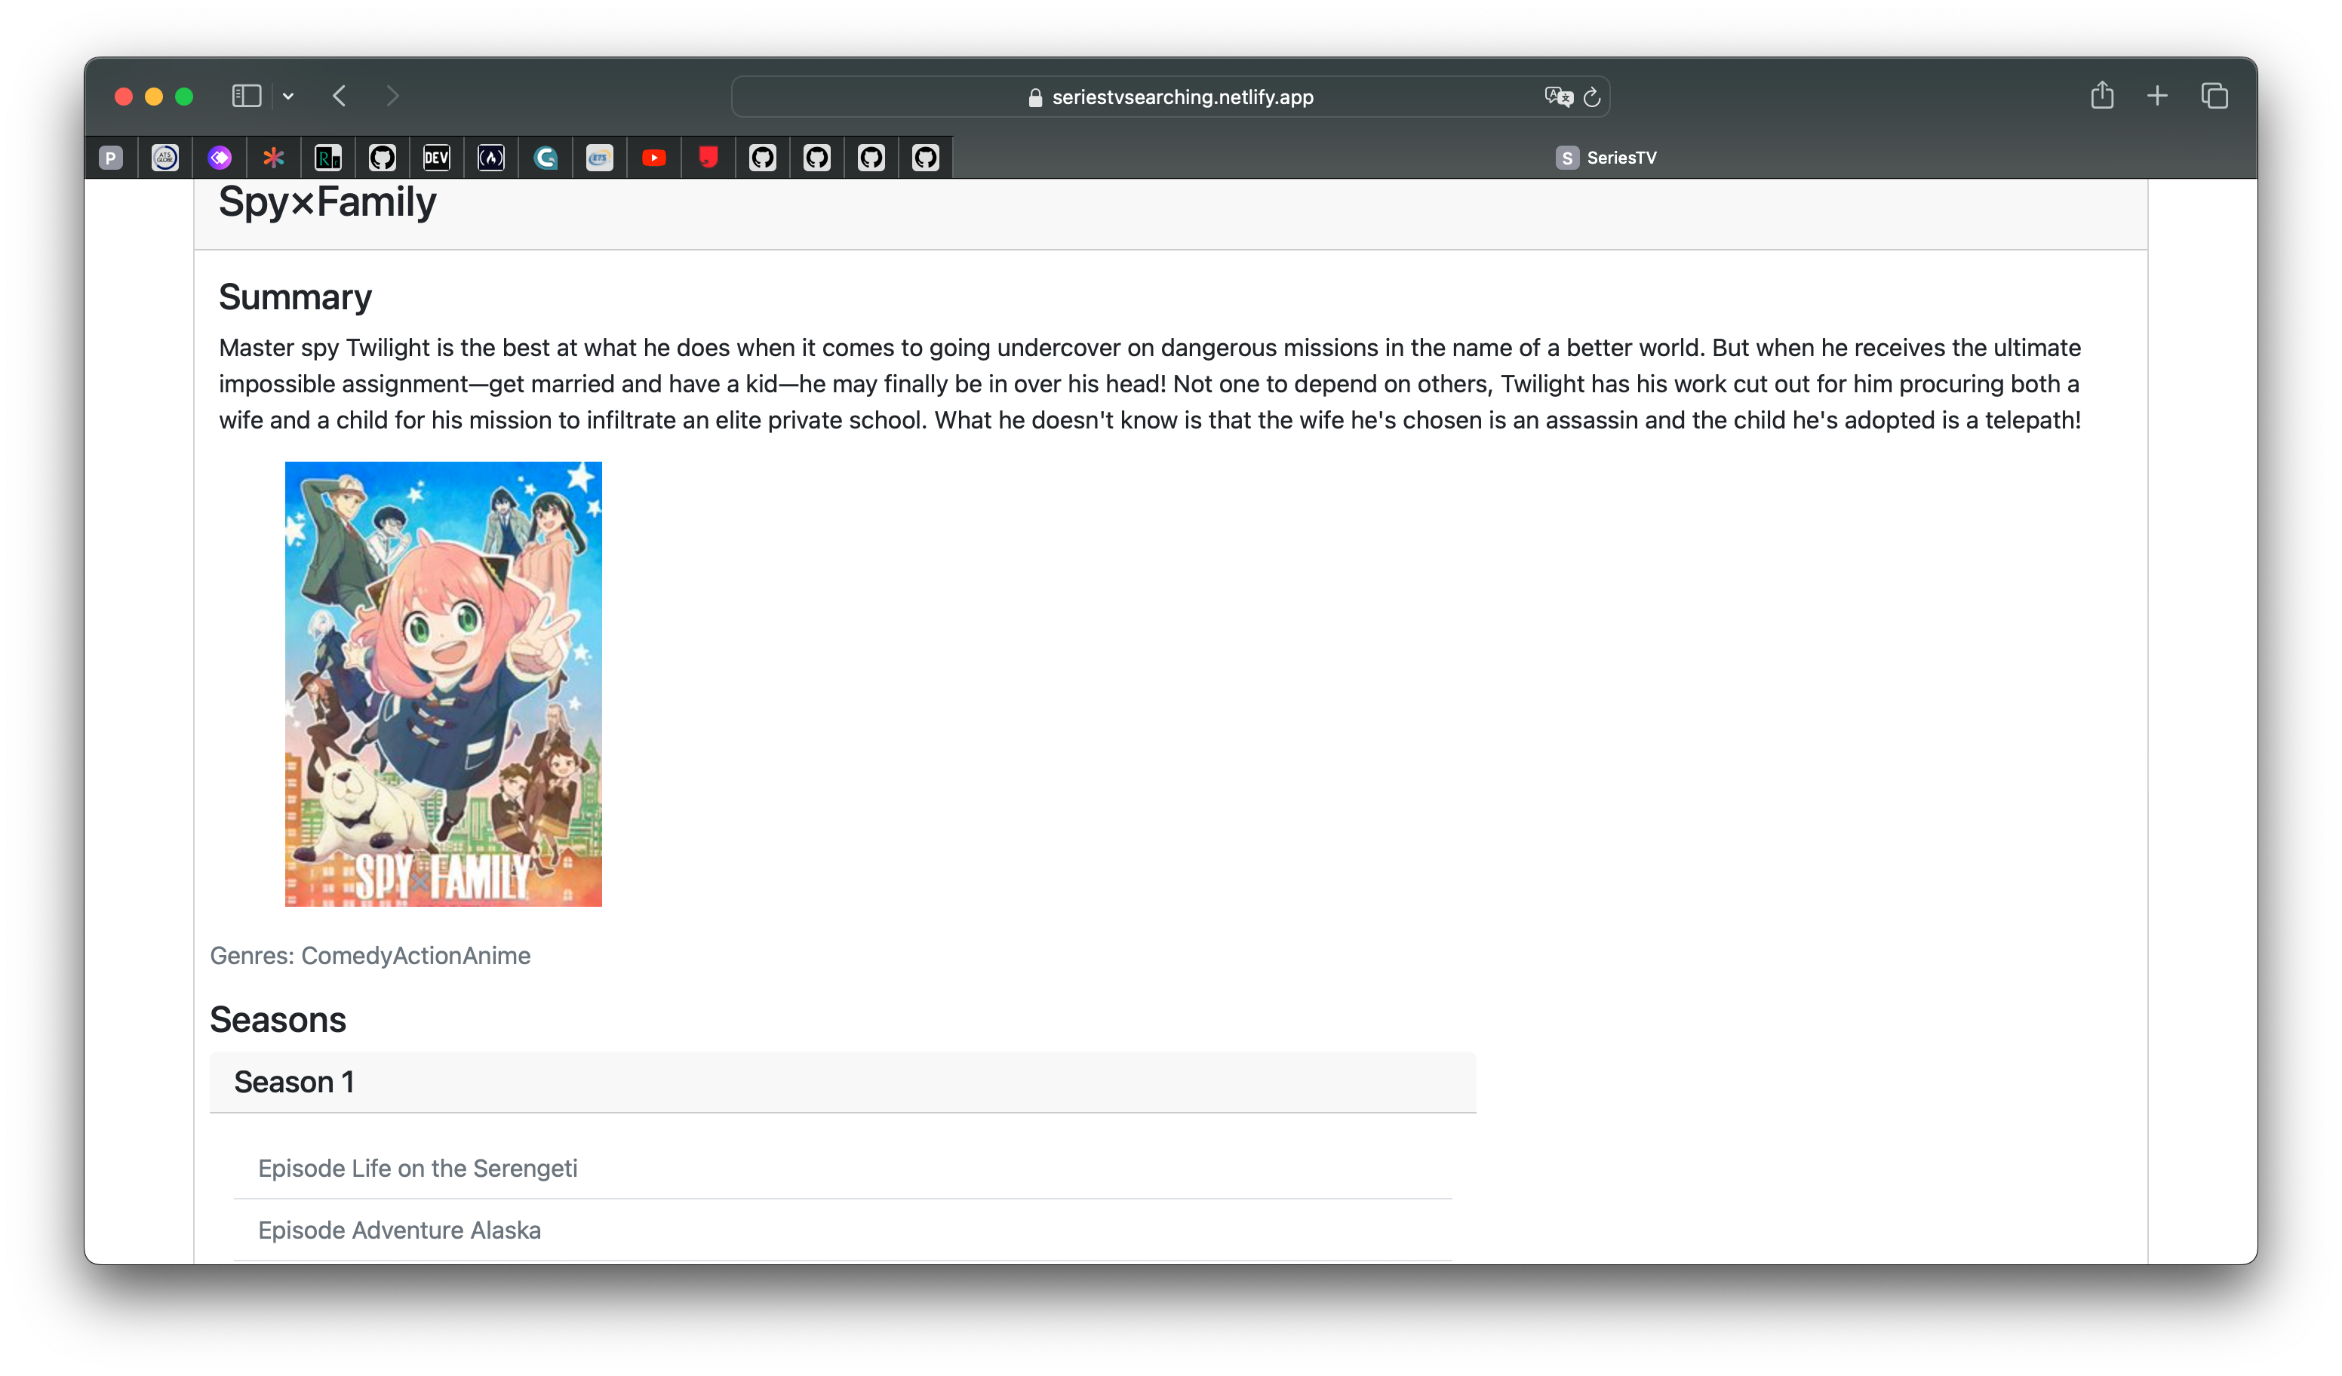Image resolution: width=2342 pixels, height=1376 pixels.
Task: Select 'Episode Adventure Alaska'
Action: pyautogui.click(x=398, y=1230)
